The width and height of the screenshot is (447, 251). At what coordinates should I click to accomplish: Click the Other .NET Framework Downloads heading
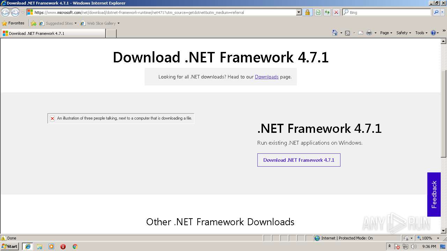pos(220,222)
